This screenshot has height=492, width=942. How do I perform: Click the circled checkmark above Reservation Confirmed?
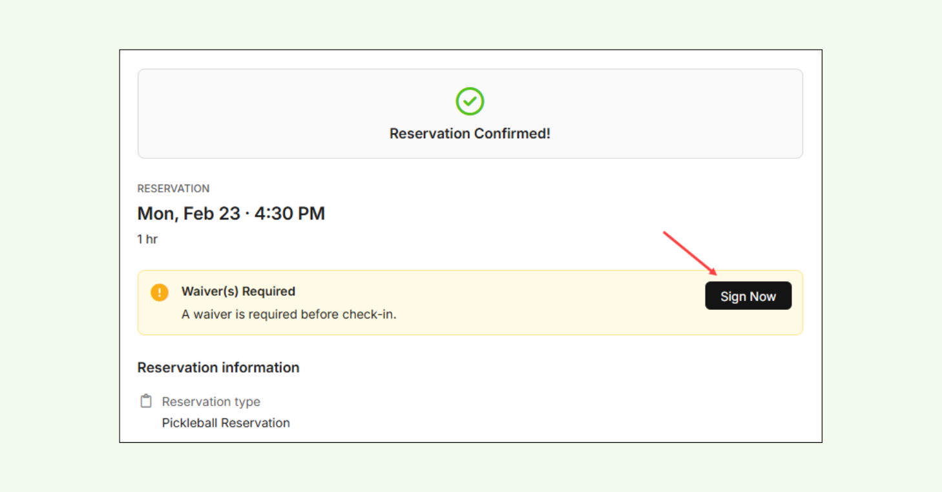[470, 101]
